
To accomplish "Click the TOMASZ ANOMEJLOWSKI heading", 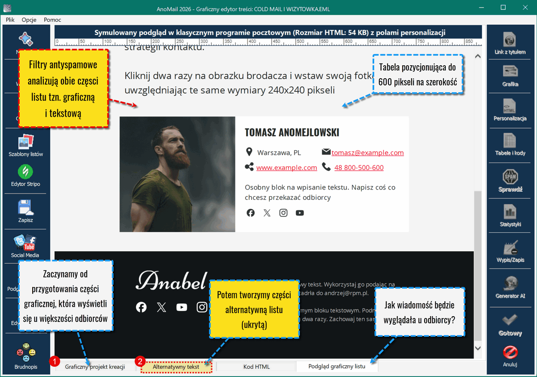I will [x=292, y=132].
